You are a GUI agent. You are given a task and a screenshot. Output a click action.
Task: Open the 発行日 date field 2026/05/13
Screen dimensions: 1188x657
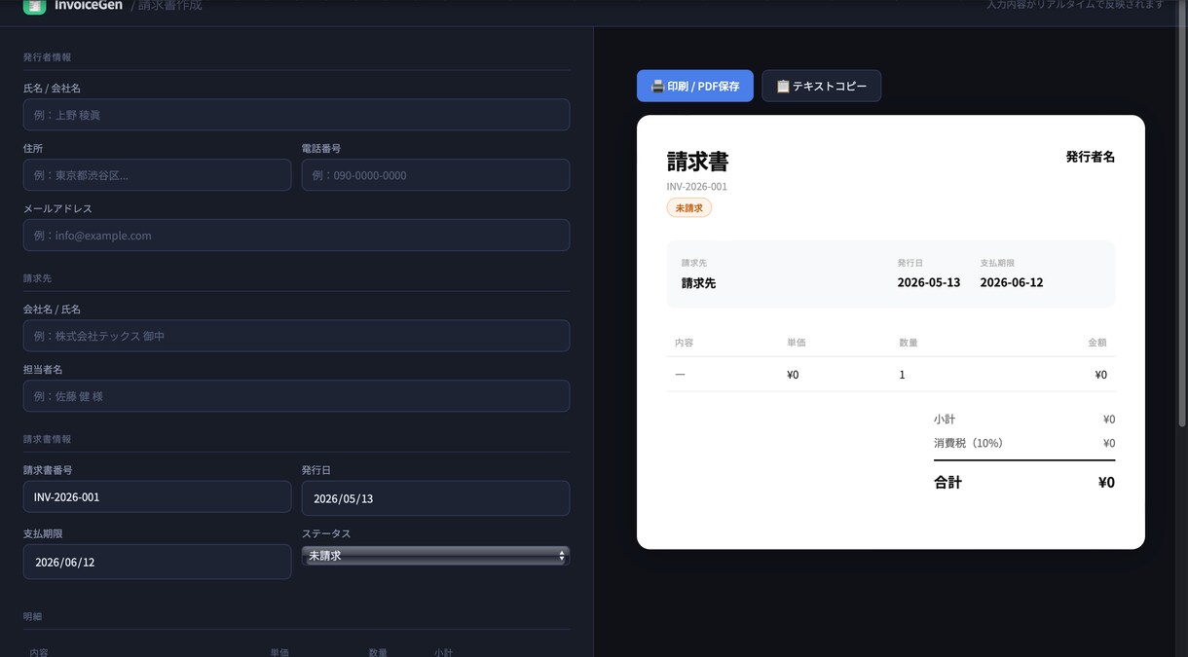coord(435,498)
